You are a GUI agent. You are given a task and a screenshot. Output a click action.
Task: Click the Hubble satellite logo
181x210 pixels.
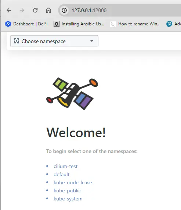coord(72,94)
